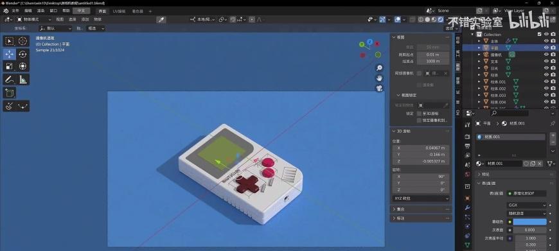
Task: Open the XYZ 欧拉 rotation mode dropdown
Action: click(x=421, y=198)
